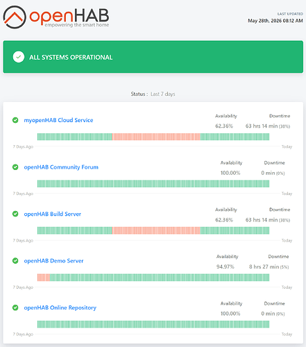The image size is (306, 347).
Task: Click the All Systems Operational checkmark icon
Action: [19, 57]
